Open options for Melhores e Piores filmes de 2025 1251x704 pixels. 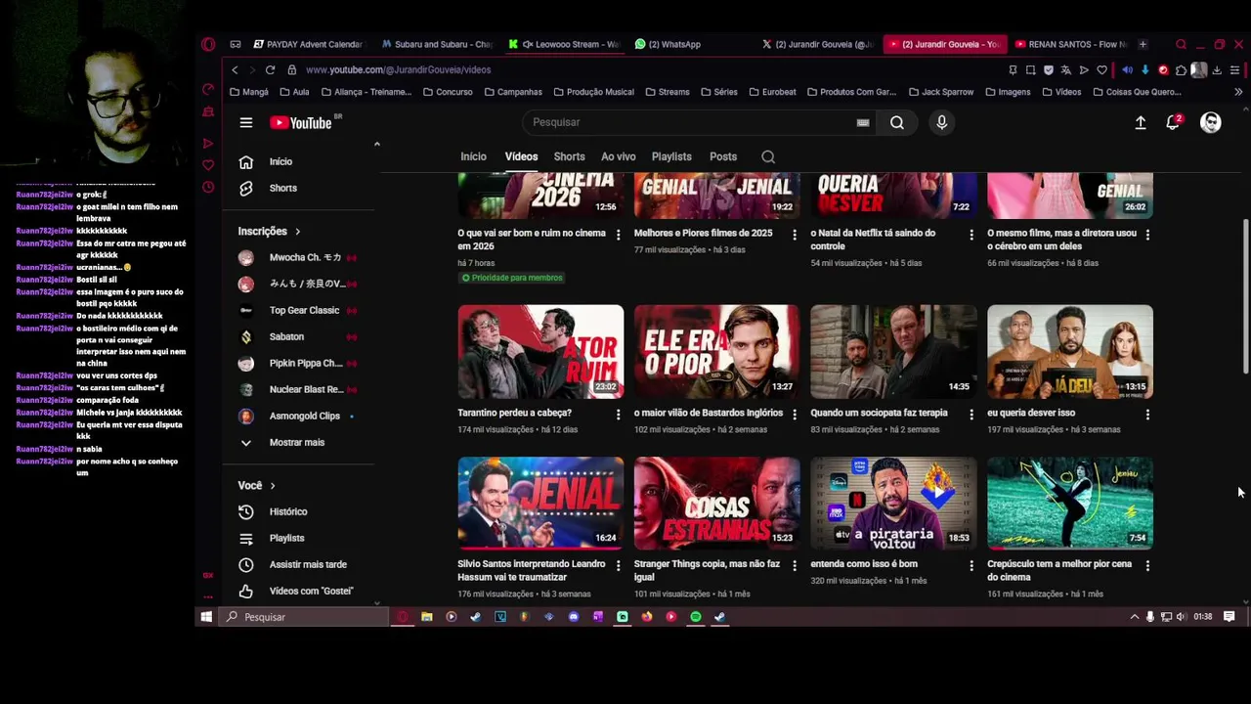tap(794, 235)
